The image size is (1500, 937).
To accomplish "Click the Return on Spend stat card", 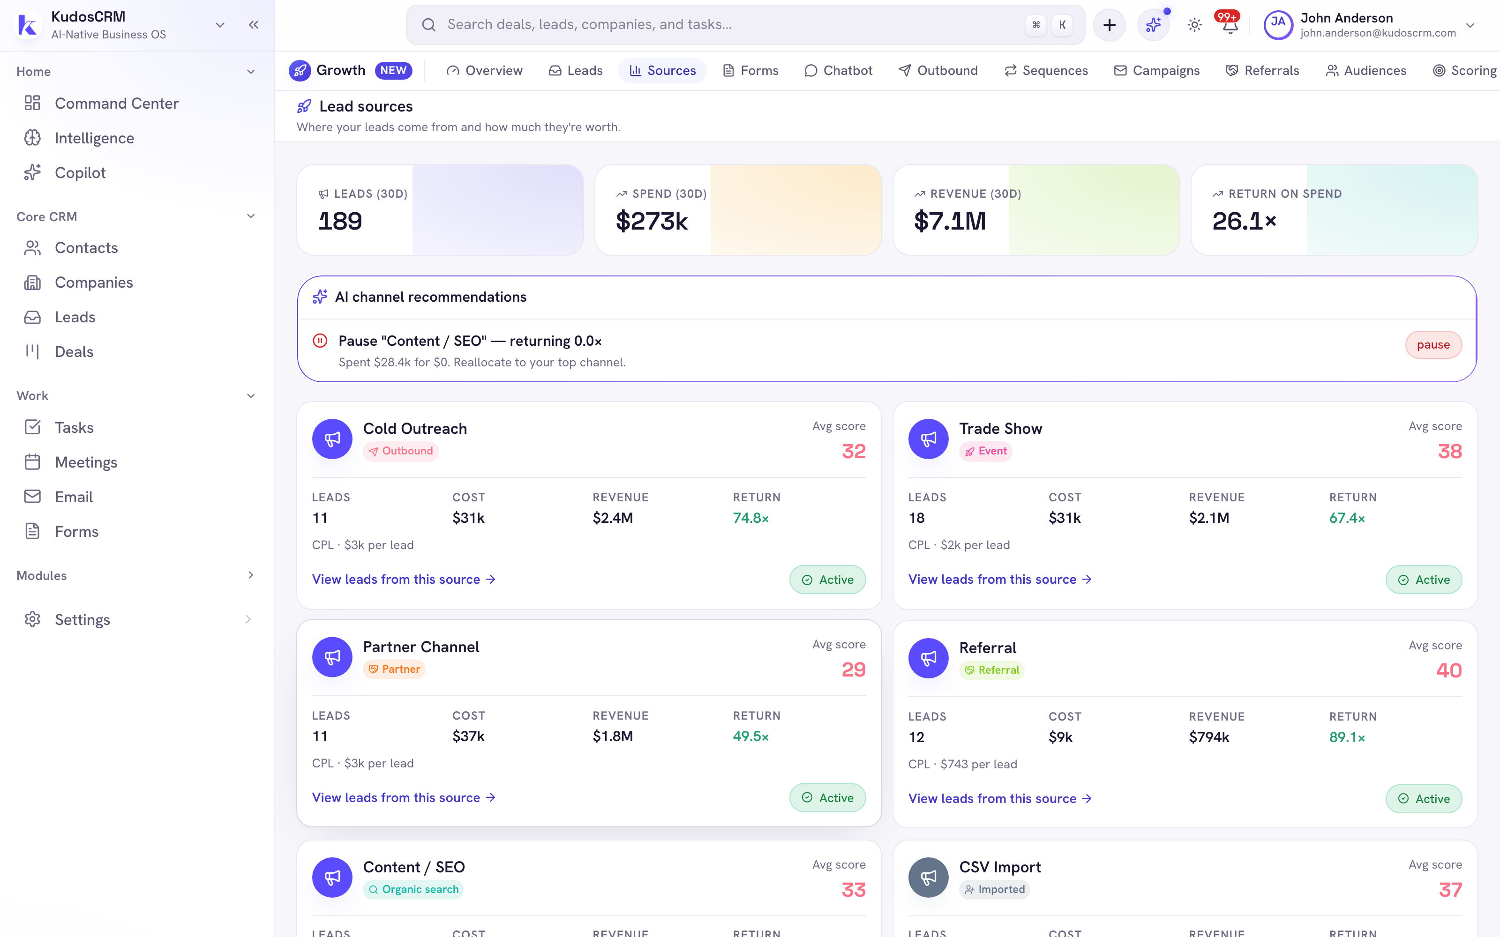I will (1335, 209).
